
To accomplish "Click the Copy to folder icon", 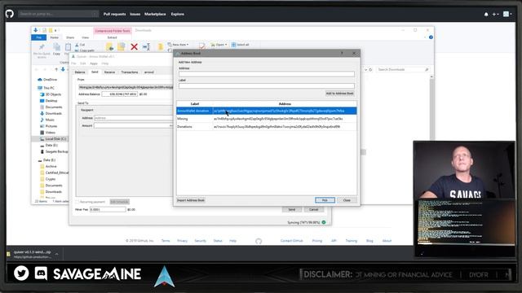I will pyautogui.click(x=122, y=47).
